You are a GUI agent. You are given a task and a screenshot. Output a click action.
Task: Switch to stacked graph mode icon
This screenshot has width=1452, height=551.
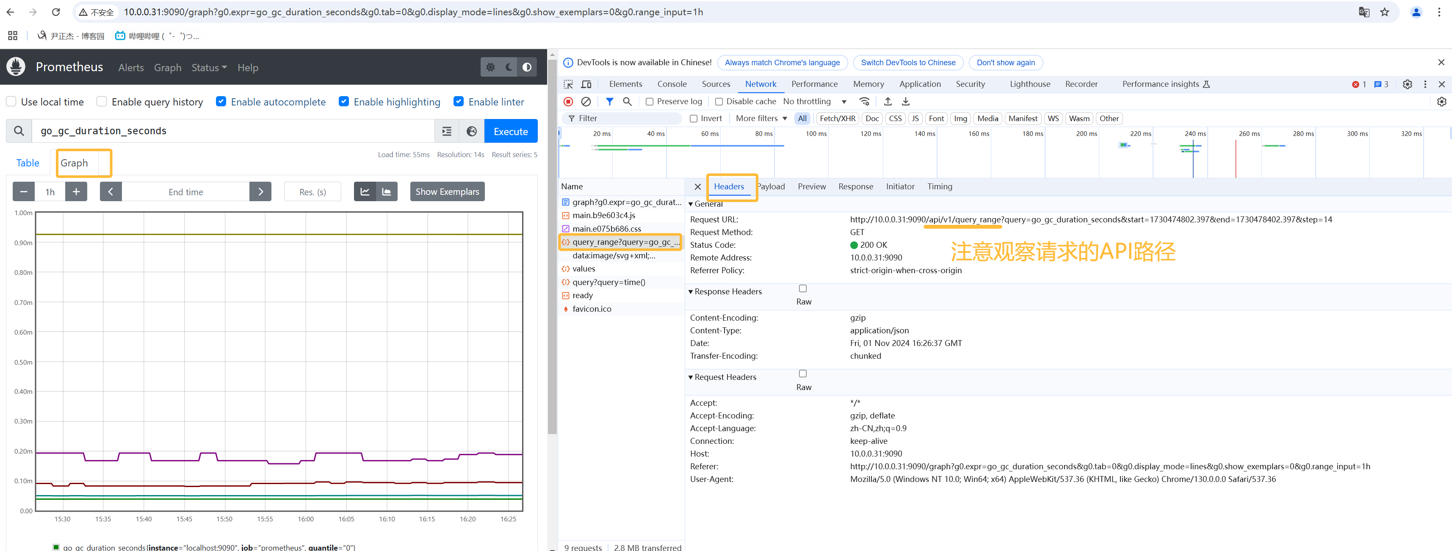click(x=387, y=192)
